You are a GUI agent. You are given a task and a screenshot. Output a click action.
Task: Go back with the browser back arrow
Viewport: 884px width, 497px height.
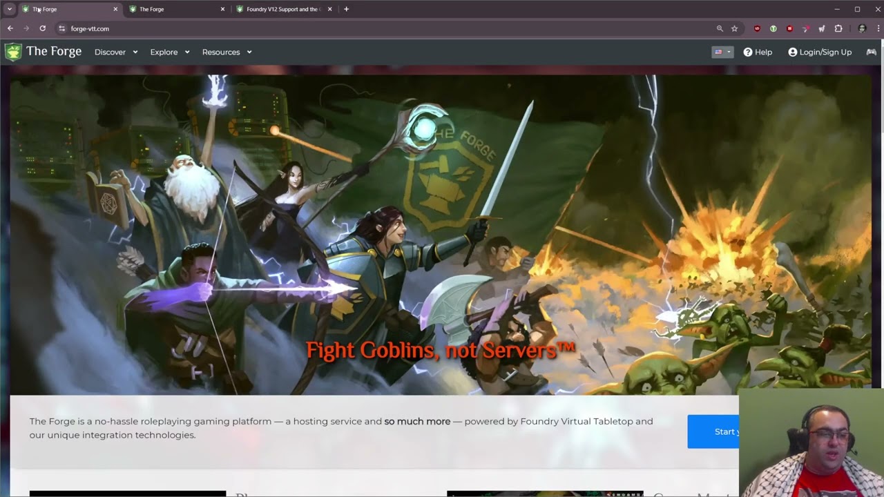coord(10,28)
